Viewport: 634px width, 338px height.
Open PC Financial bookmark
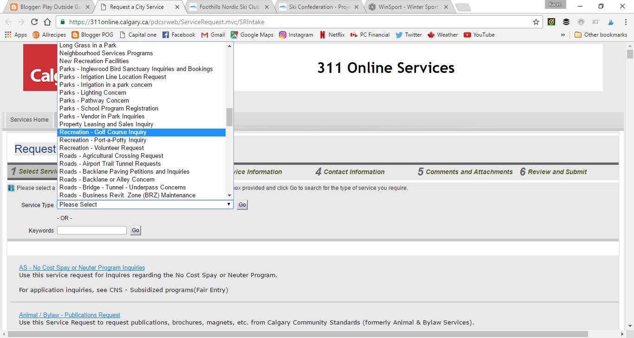click(370, 35)
